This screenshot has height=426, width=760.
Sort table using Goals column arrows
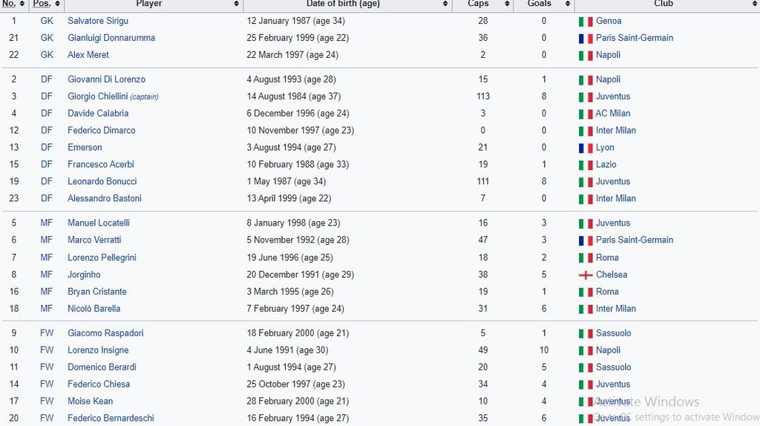[x=568, y=4]
